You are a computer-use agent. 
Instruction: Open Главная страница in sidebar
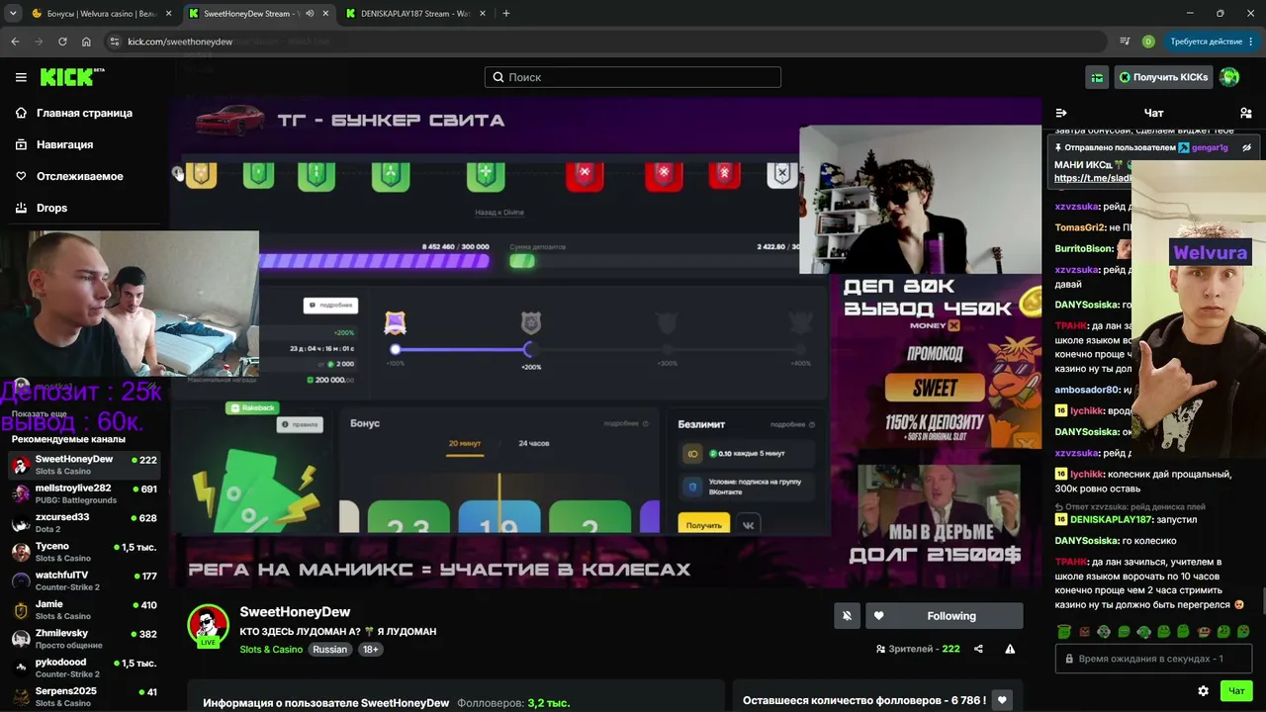tap(84, 113)
